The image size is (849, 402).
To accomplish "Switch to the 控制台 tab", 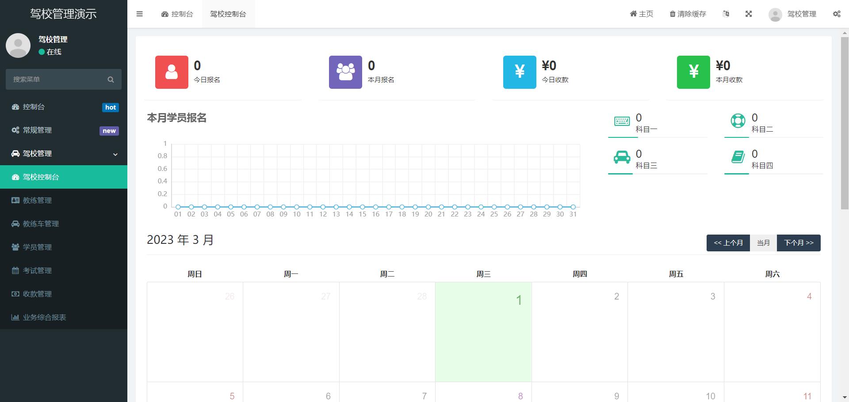I will 177,14.
